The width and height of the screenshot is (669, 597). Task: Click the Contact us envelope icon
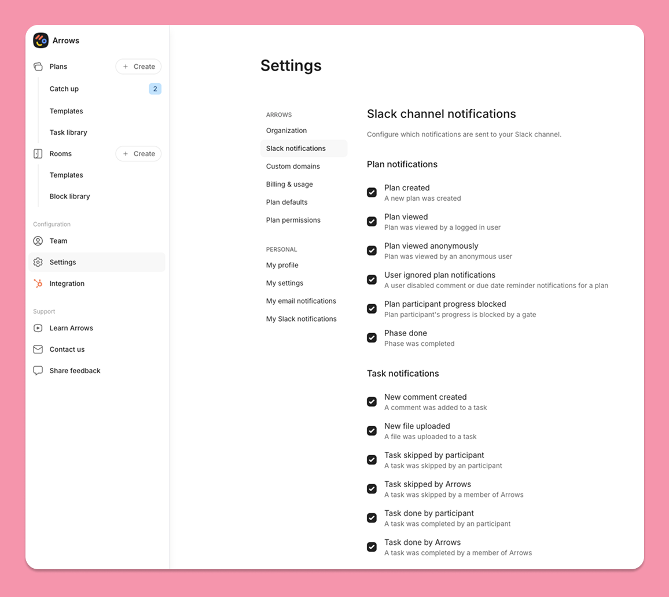(38, 349)
